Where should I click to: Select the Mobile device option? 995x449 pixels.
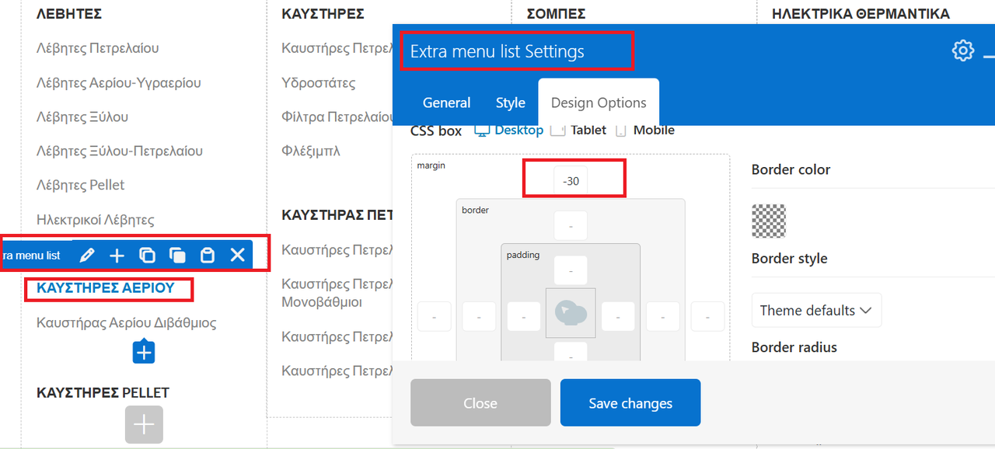(645, 131)
